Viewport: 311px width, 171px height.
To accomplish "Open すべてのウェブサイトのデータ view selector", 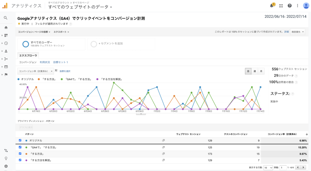I will [x=80, y=7].
